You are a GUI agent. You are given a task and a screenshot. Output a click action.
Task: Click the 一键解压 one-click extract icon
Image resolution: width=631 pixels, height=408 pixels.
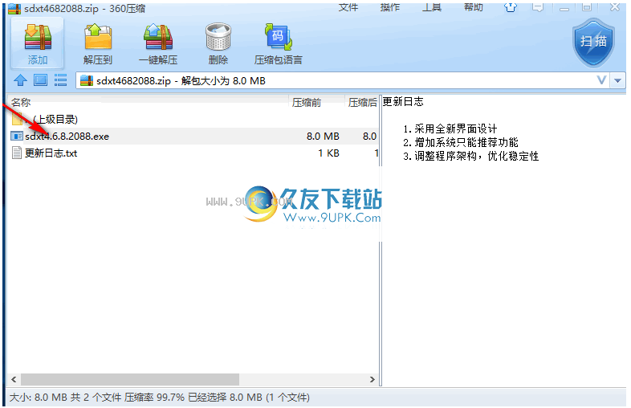click(158, 43)
